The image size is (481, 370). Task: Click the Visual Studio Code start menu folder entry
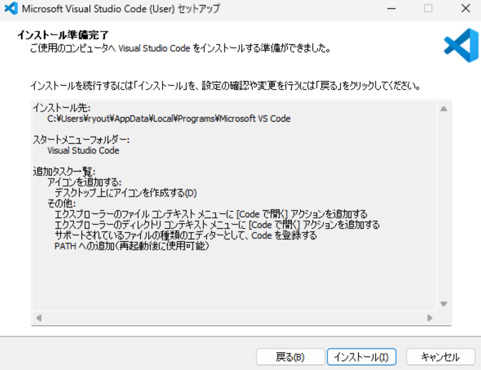coord(83,150)
